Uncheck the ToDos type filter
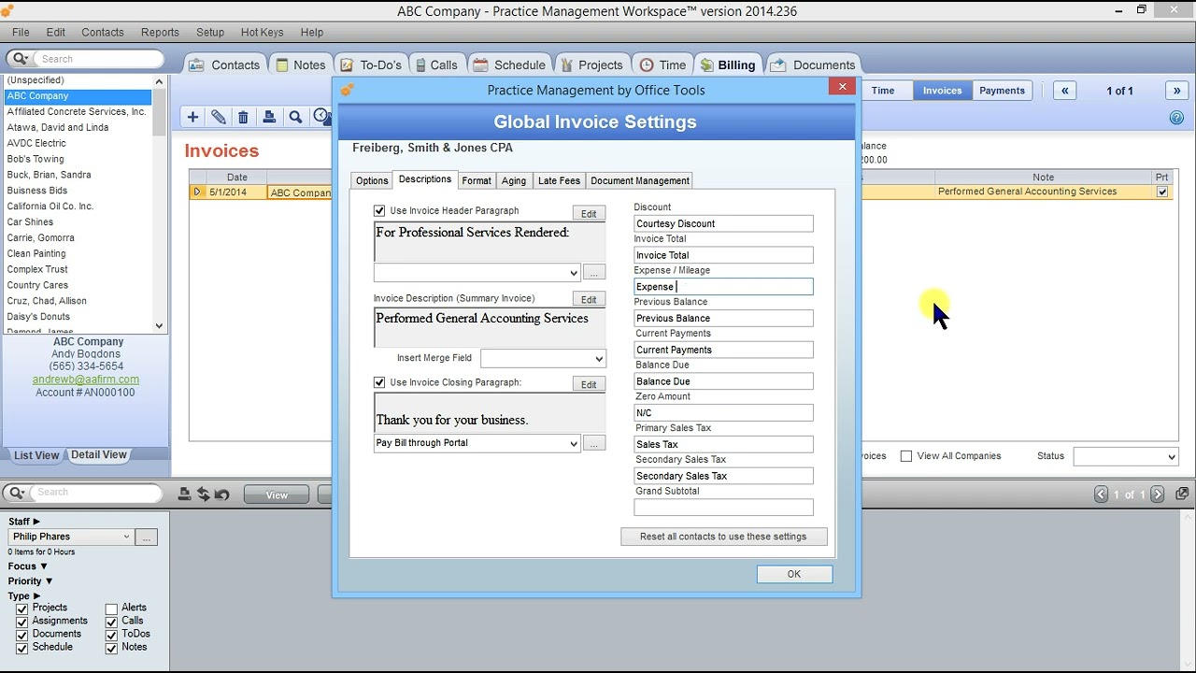The image size is (1196, 673). [111, 635]
